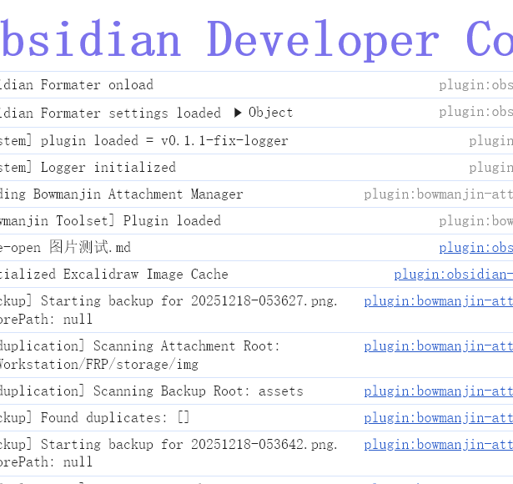Open source link for Excalidraw Image Cache log

(x=453, y=275)
